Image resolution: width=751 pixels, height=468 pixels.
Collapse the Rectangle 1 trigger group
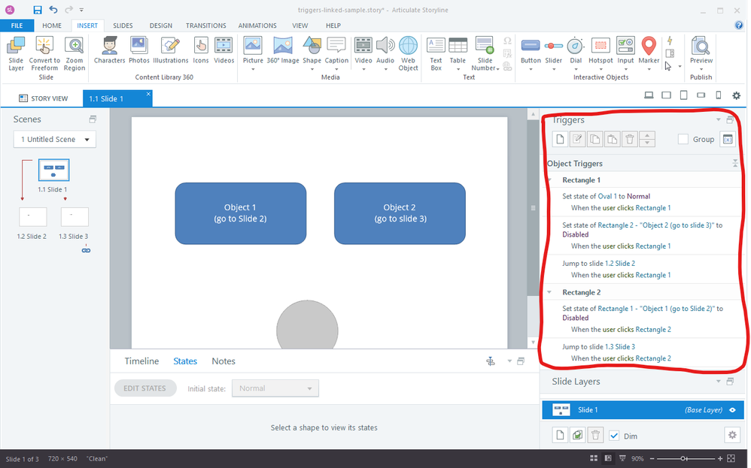[x=552, y=180]
